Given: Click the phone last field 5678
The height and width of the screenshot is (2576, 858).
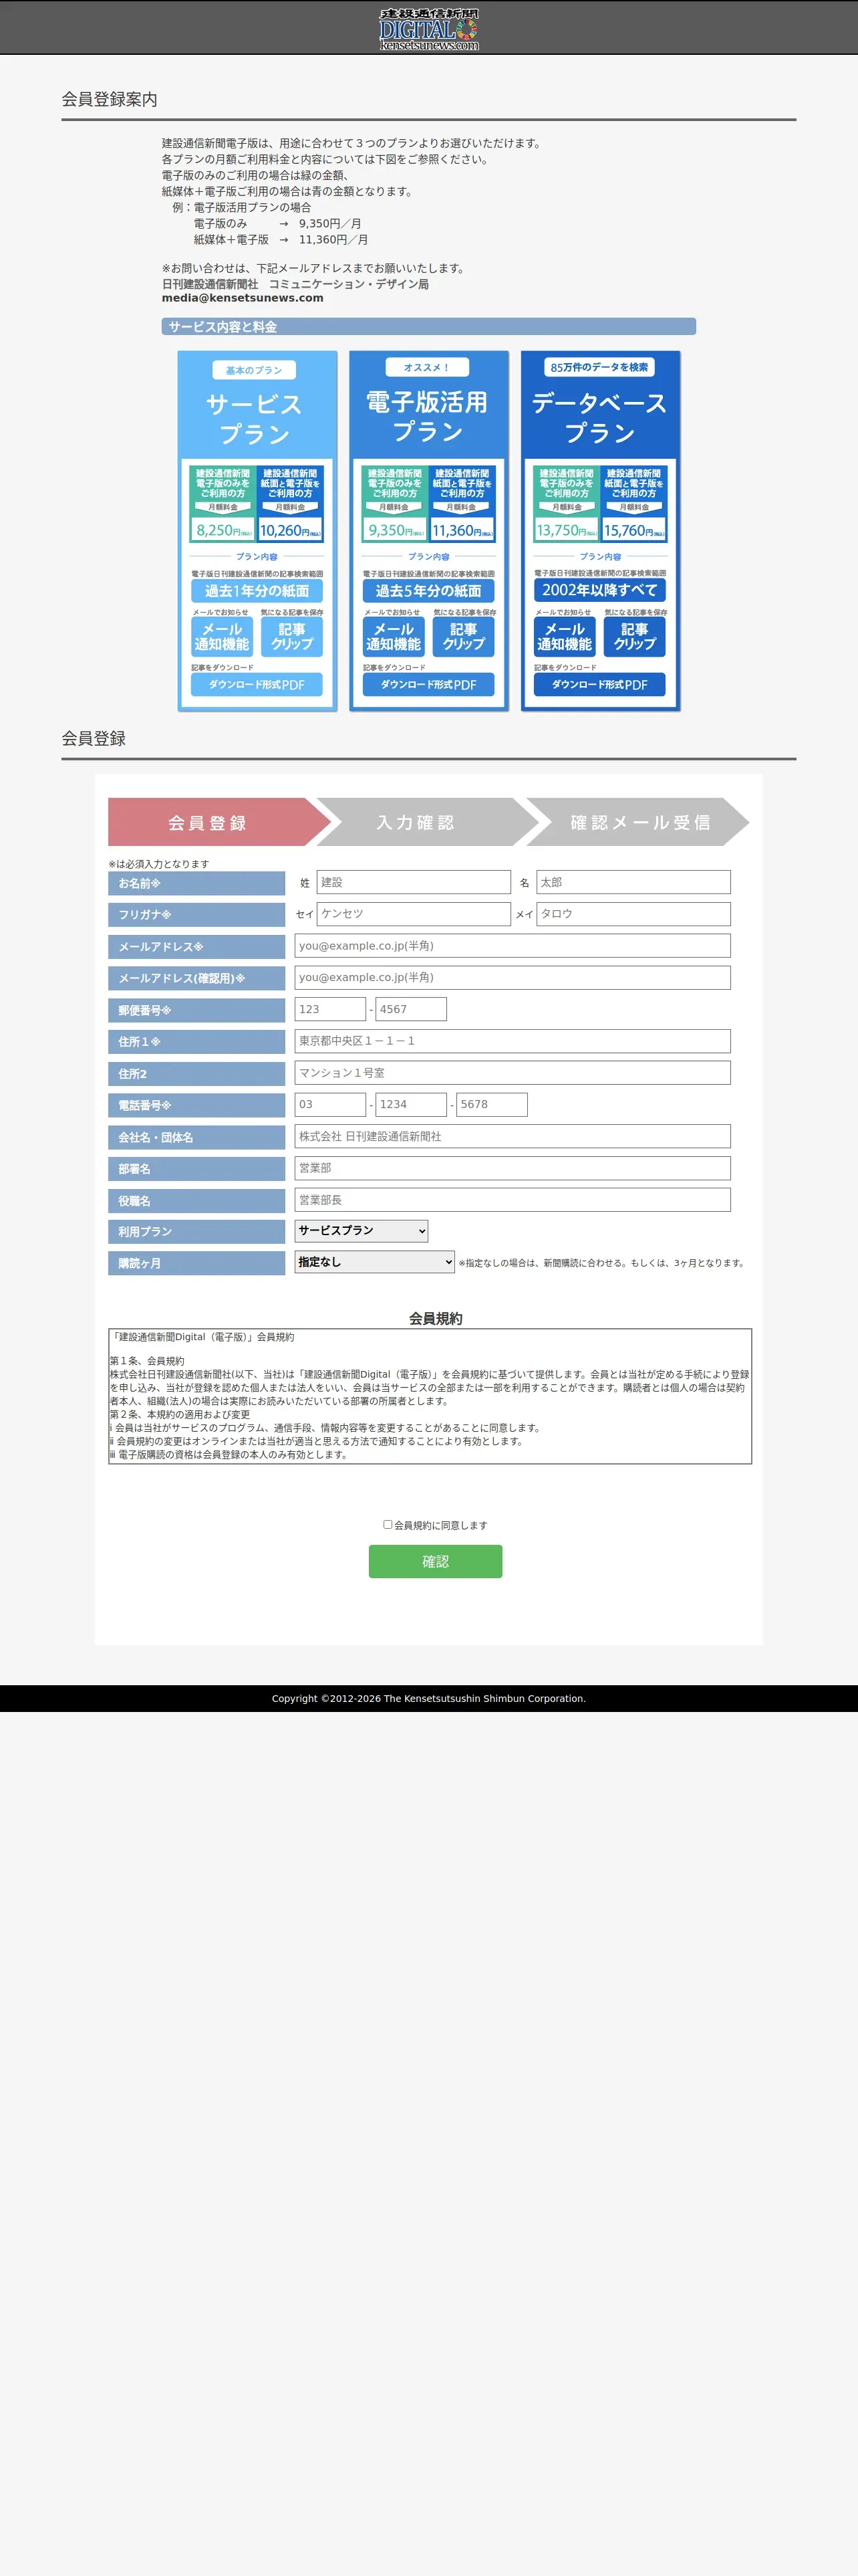Looking at the screenshot, I should [492, 1105].
